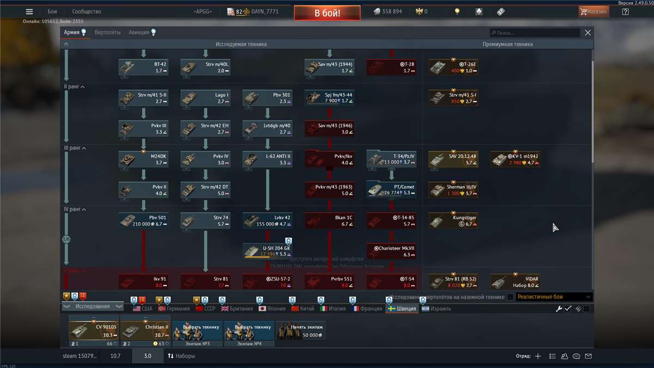Click the Поиск search field
This screenshot has width=654, height=368.
click(534, 33)
